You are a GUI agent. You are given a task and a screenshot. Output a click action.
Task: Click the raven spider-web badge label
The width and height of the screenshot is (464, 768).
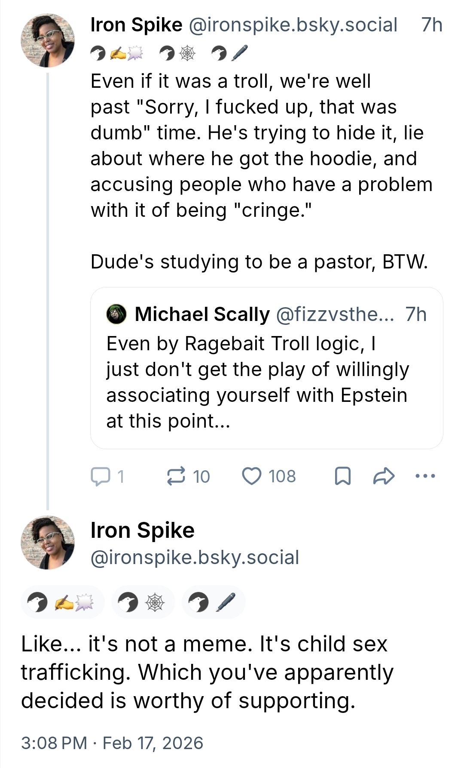(x=143, y=602)
